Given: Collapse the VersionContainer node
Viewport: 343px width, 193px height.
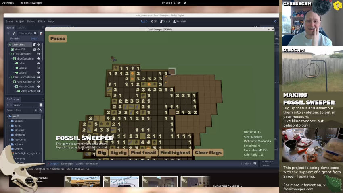Looking at the screenshot, I should coord(10,77).
